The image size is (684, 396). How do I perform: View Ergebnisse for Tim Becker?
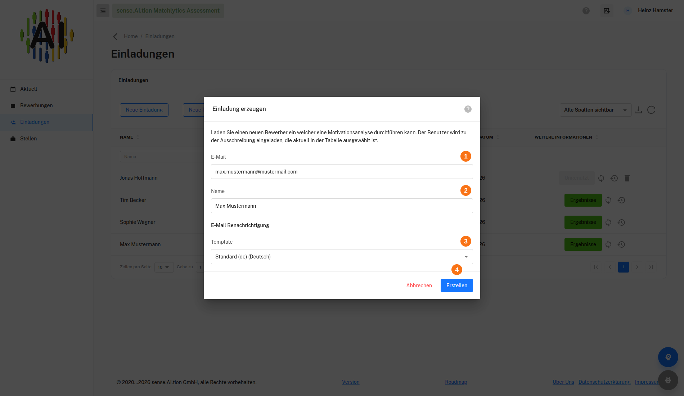point(583,200)
